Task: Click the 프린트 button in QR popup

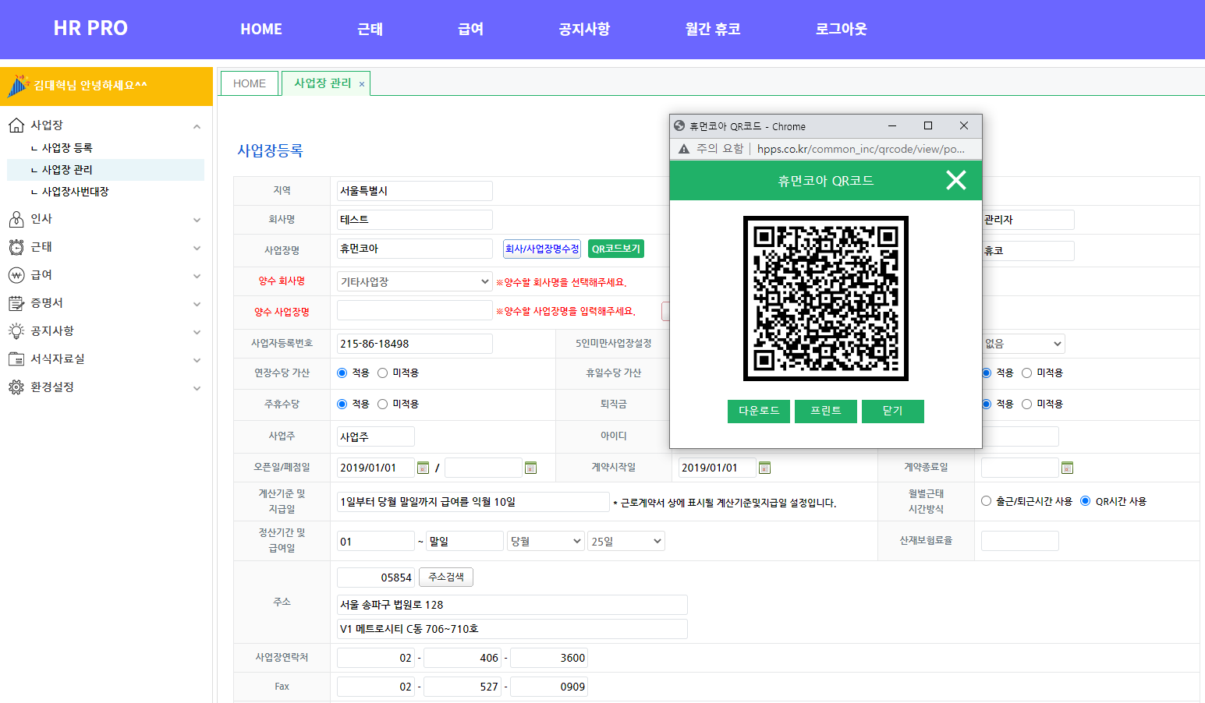Action: click(x=826, y=411)
